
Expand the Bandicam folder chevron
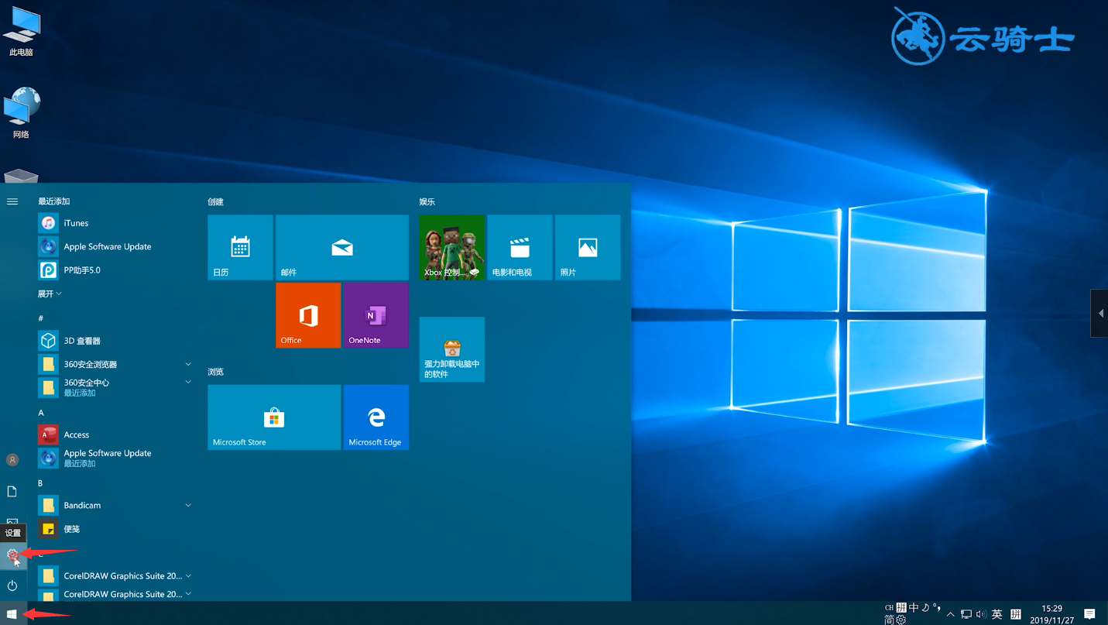coord(188,505)
